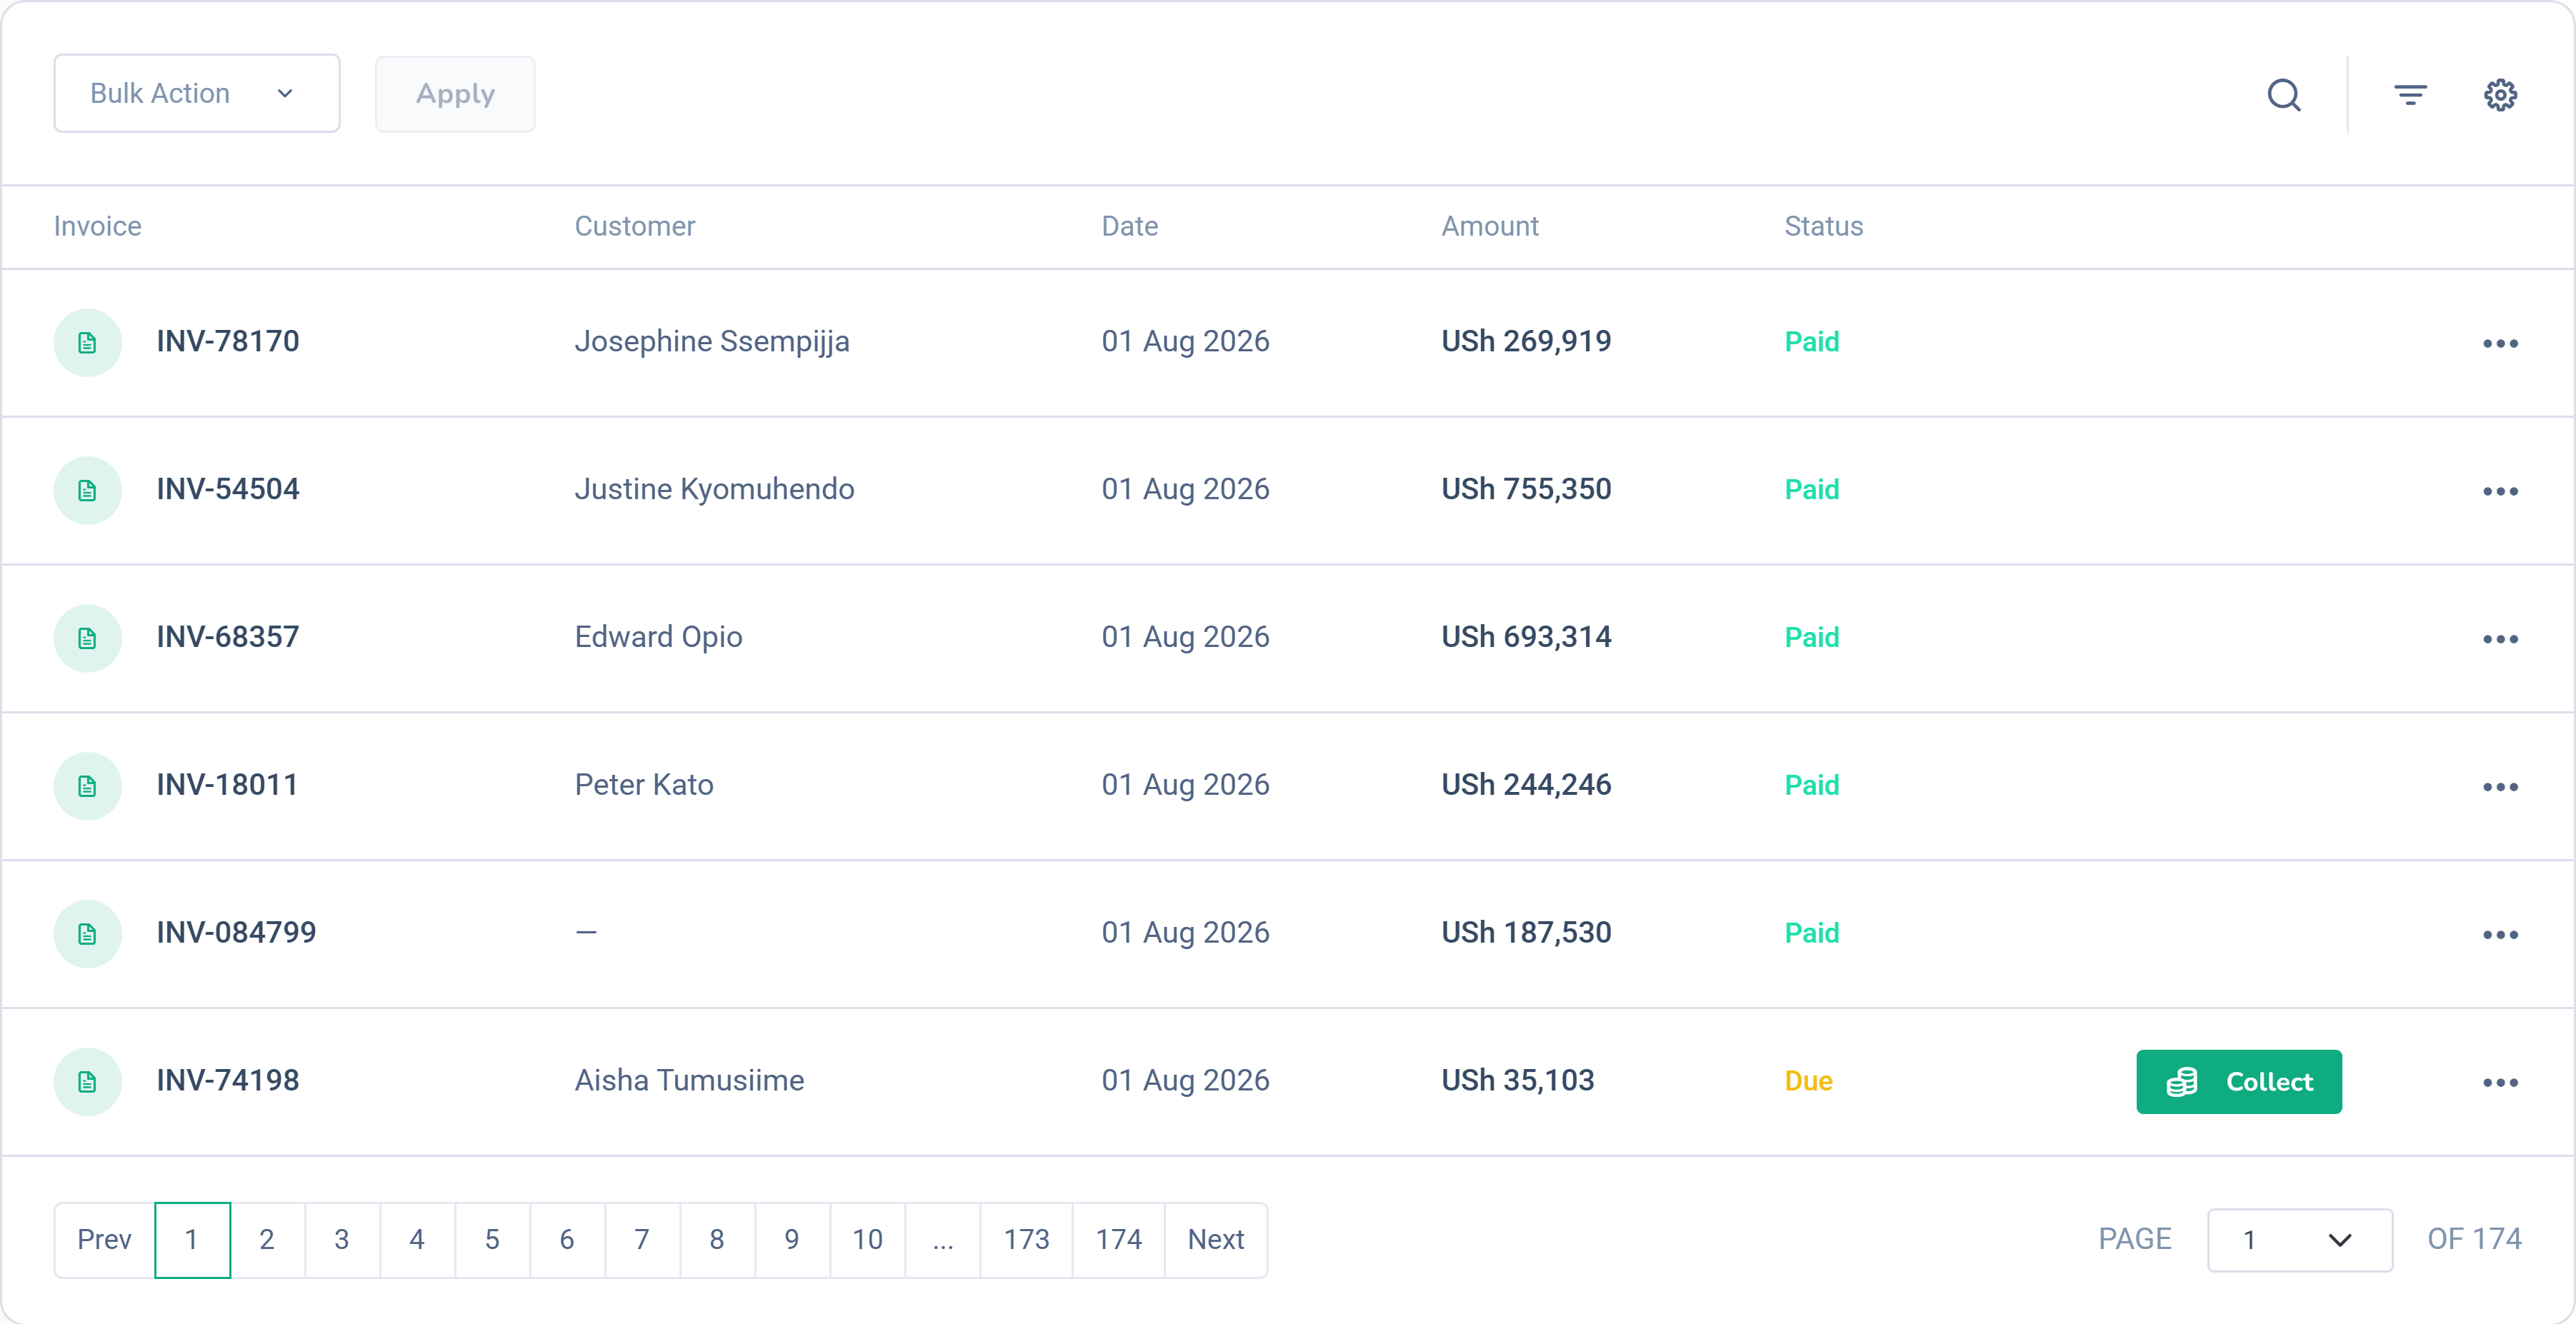Open the page number selector dropdown
Screen dimensions: 2576x1324
(2299, 1240)
